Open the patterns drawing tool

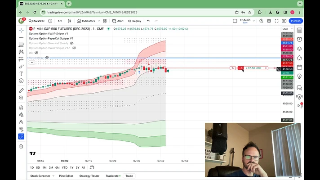[21, 52]
